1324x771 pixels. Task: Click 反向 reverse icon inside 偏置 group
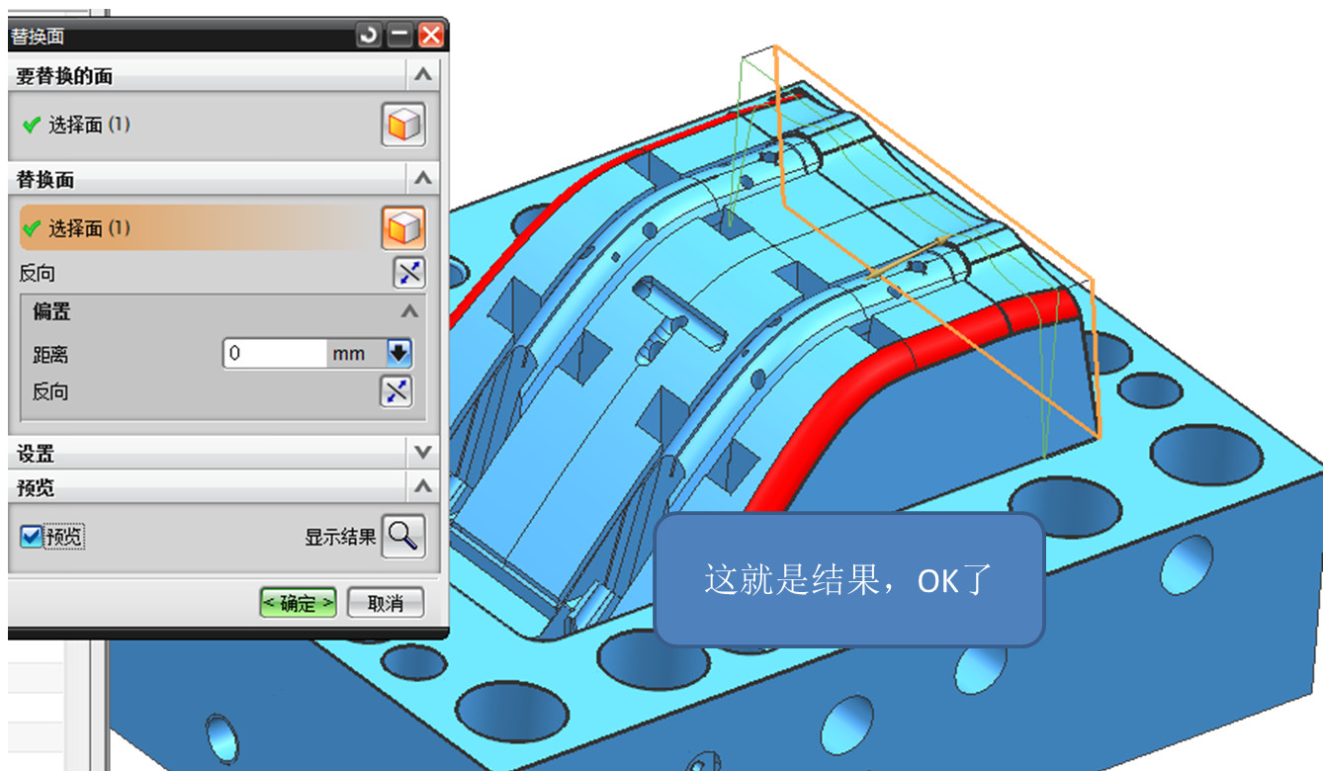[396, 391]
